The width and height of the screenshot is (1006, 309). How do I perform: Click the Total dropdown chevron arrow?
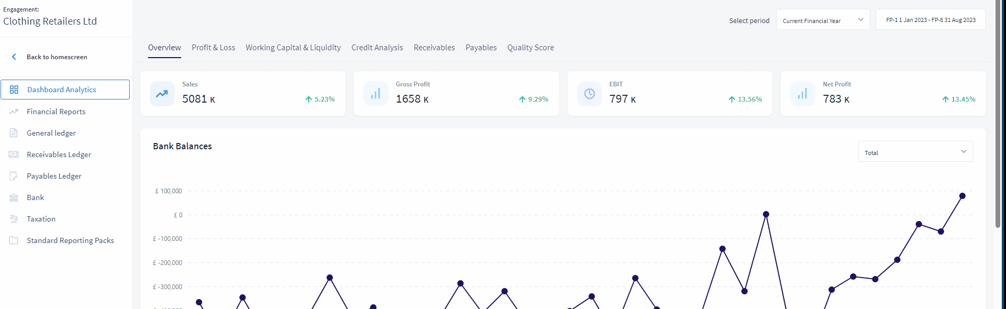[x=963, y=152]
